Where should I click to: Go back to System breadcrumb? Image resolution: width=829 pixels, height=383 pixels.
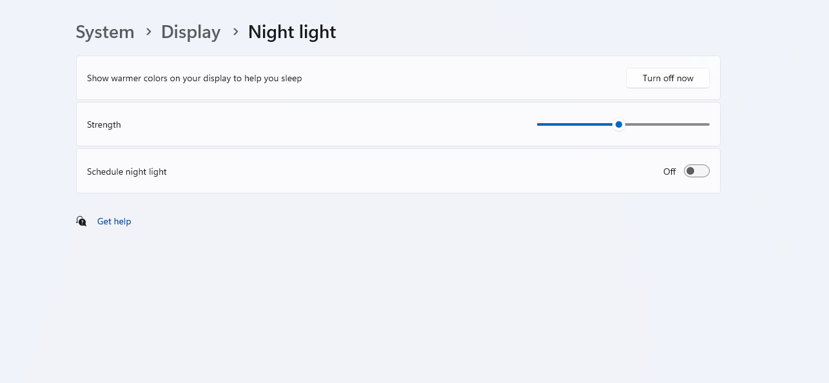(x=105, y=32)
